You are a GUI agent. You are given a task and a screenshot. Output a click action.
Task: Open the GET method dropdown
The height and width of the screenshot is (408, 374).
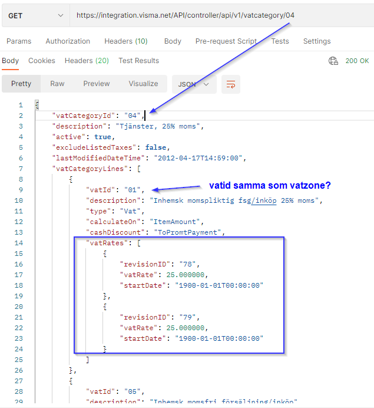click(x=36, y=16)
